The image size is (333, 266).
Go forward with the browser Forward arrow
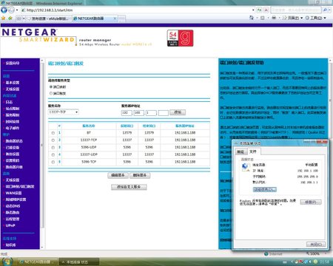click(11, 10)
